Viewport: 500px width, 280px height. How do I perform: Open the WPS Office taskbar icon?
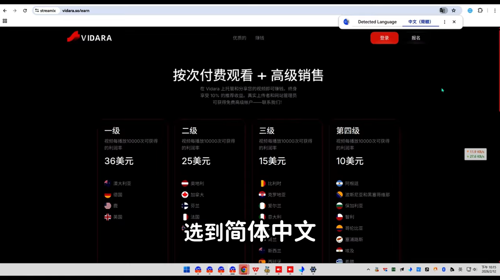point(255,269)
